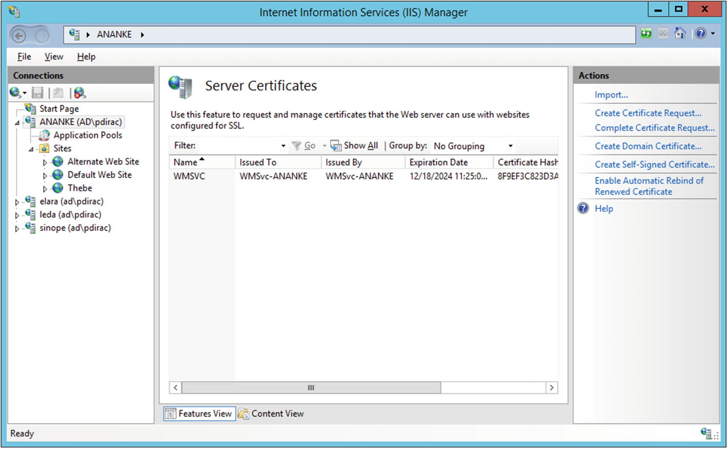This screenshot has height=449, width=728.
Task: Click Enable Automatic Rebind of Renewed Certificate
Action: point(649,186)
